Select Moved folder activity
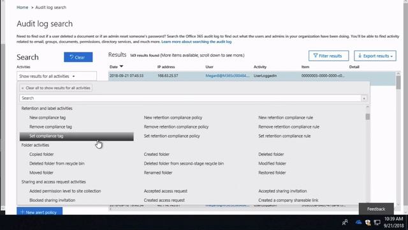This screenshot has width=408, height=230. (41, 172)
